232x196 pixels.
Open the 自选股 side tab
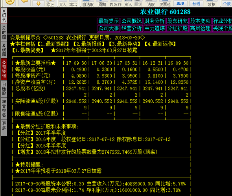click(4, 89)
